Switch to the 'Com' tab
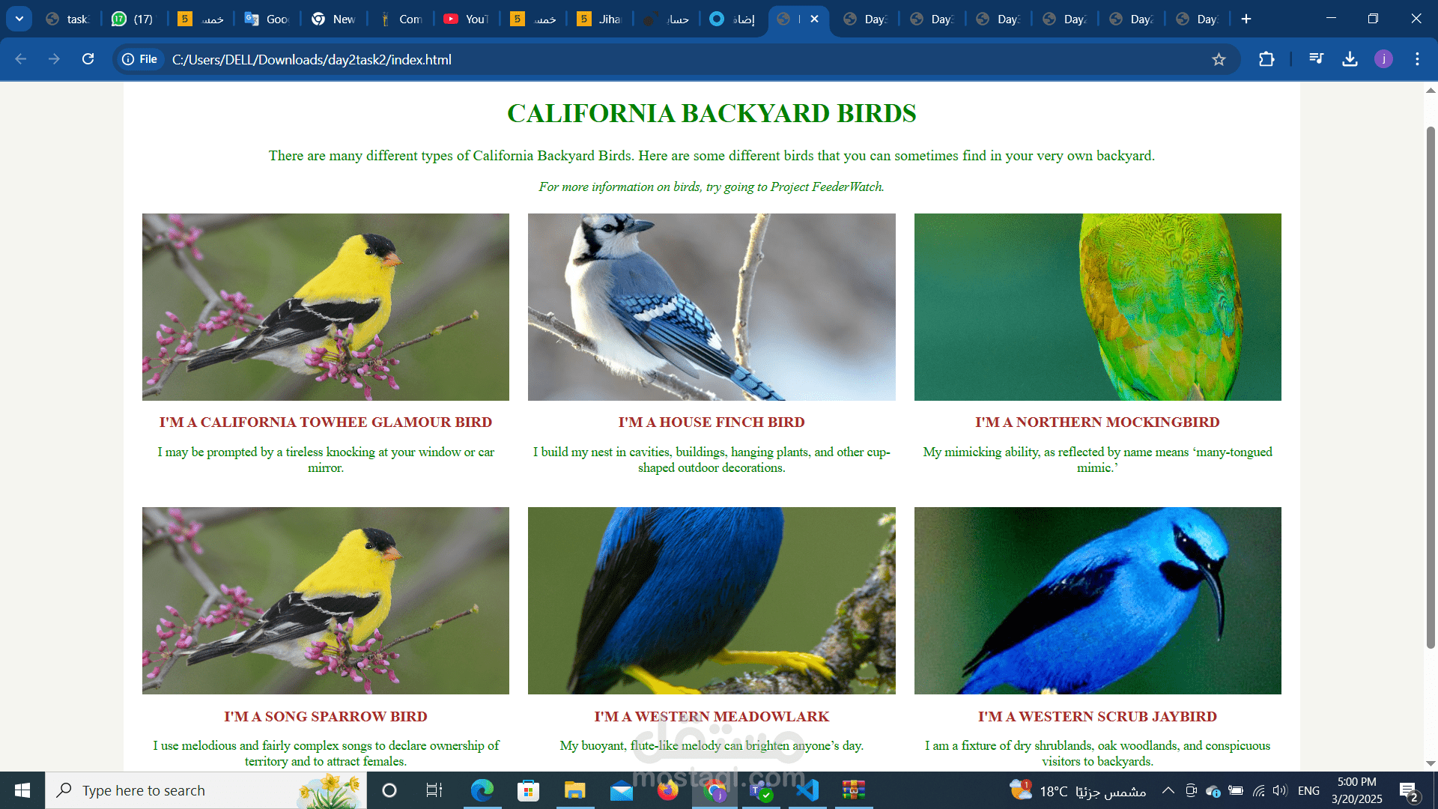 point(400,19)
